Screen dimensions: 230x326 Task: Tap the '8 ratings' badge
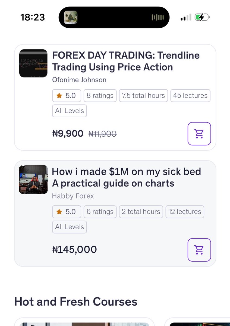(x=100, y=96)
